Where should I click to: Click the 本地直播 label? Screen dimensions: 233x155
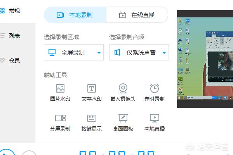pyautogui.click(x=155, y=129)
